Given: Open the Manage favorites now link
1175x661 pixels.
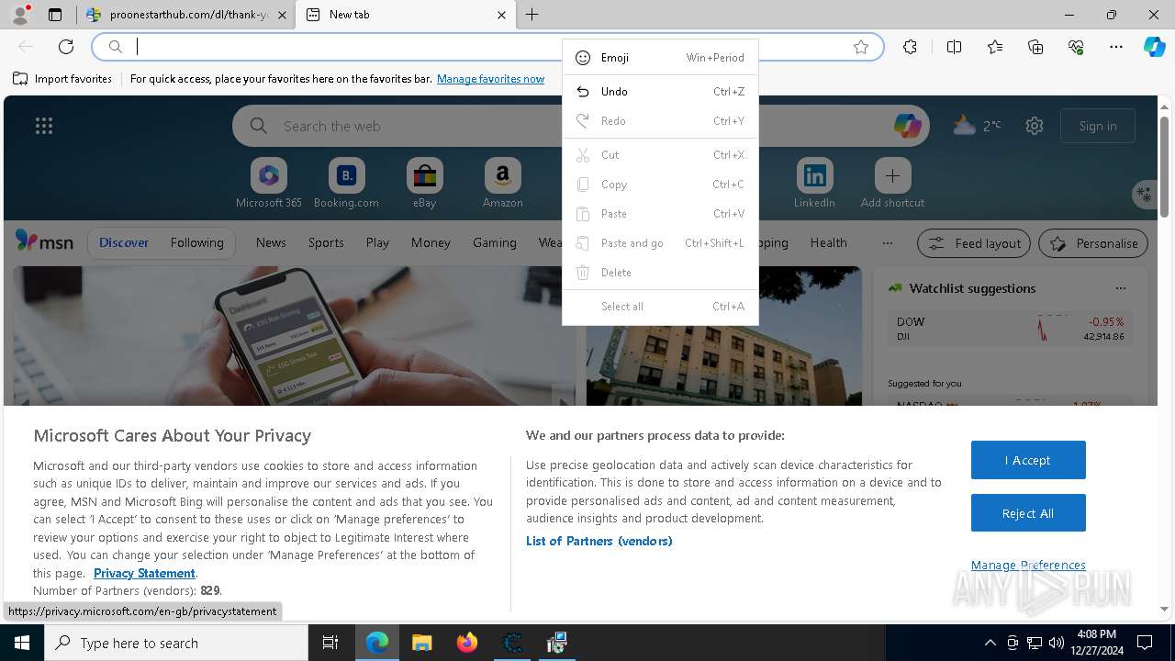Looking at the screenshot, I should pos(490,79).
